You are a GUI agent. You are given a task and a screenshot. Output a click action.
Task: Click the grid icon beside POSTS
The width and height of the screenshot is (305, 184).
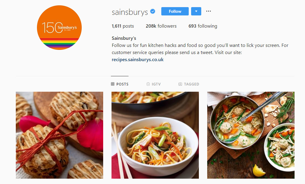[113, 84]
